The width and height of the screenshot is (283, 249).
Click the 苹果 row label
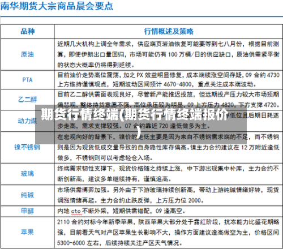27,232
